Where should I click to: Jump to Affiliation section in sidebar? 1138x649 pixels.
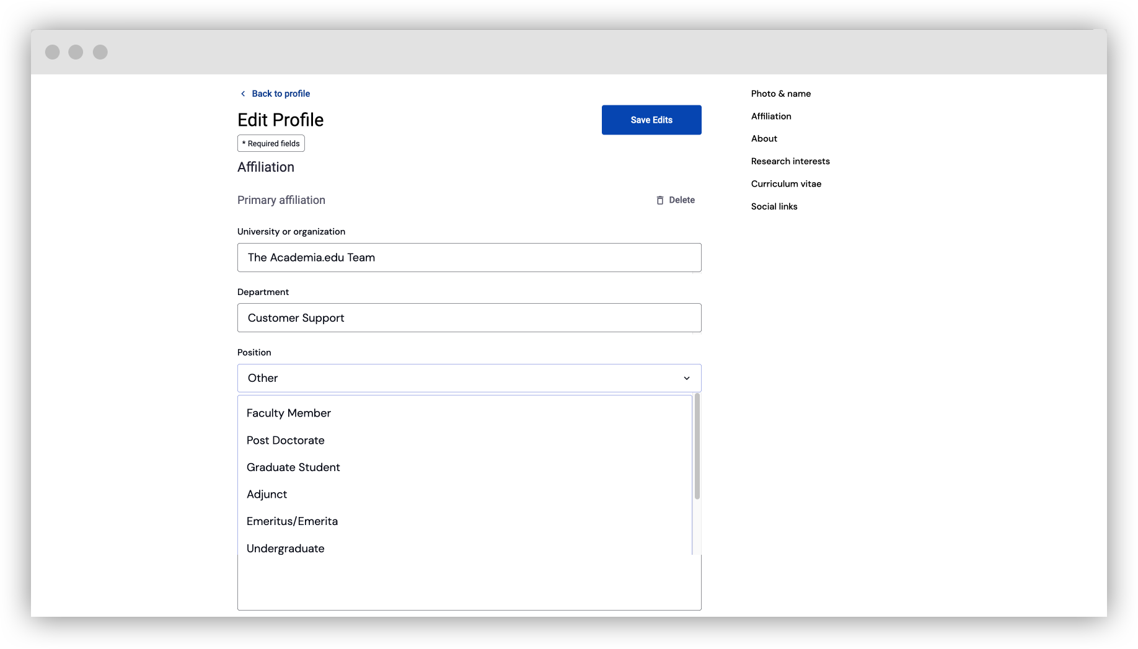click(x=771, y=116)
